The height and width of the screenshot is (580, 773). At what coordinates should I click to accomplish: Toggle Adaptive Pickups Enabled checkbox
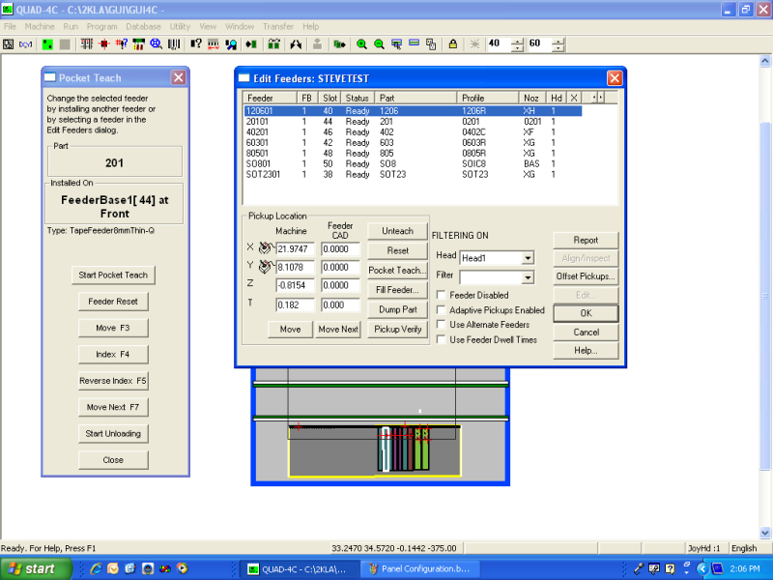(x=442, y=309)
